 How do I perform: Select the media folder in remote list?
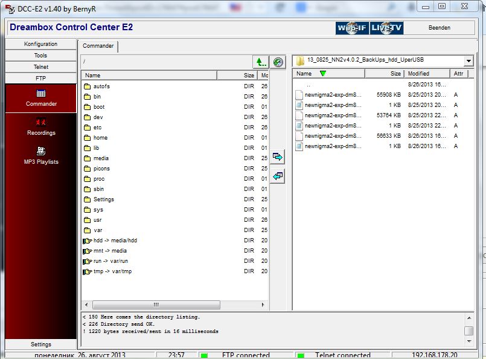tap(101, 158)
